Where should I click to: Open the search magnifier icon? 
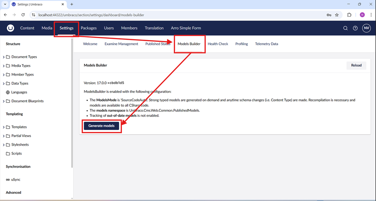tap(346, 28)
